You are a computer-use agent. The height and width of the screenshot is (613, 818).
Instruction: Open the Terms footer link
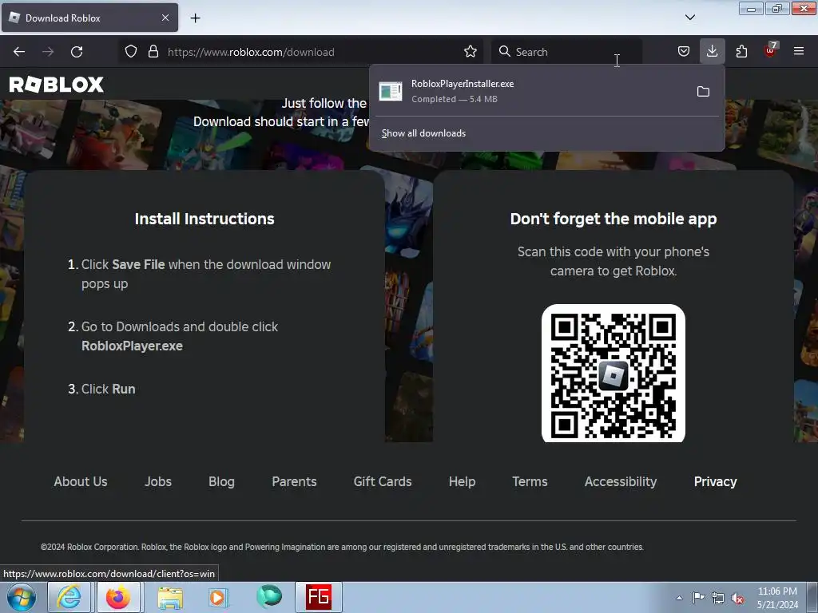pyautogui.click(x=530, y=481)
